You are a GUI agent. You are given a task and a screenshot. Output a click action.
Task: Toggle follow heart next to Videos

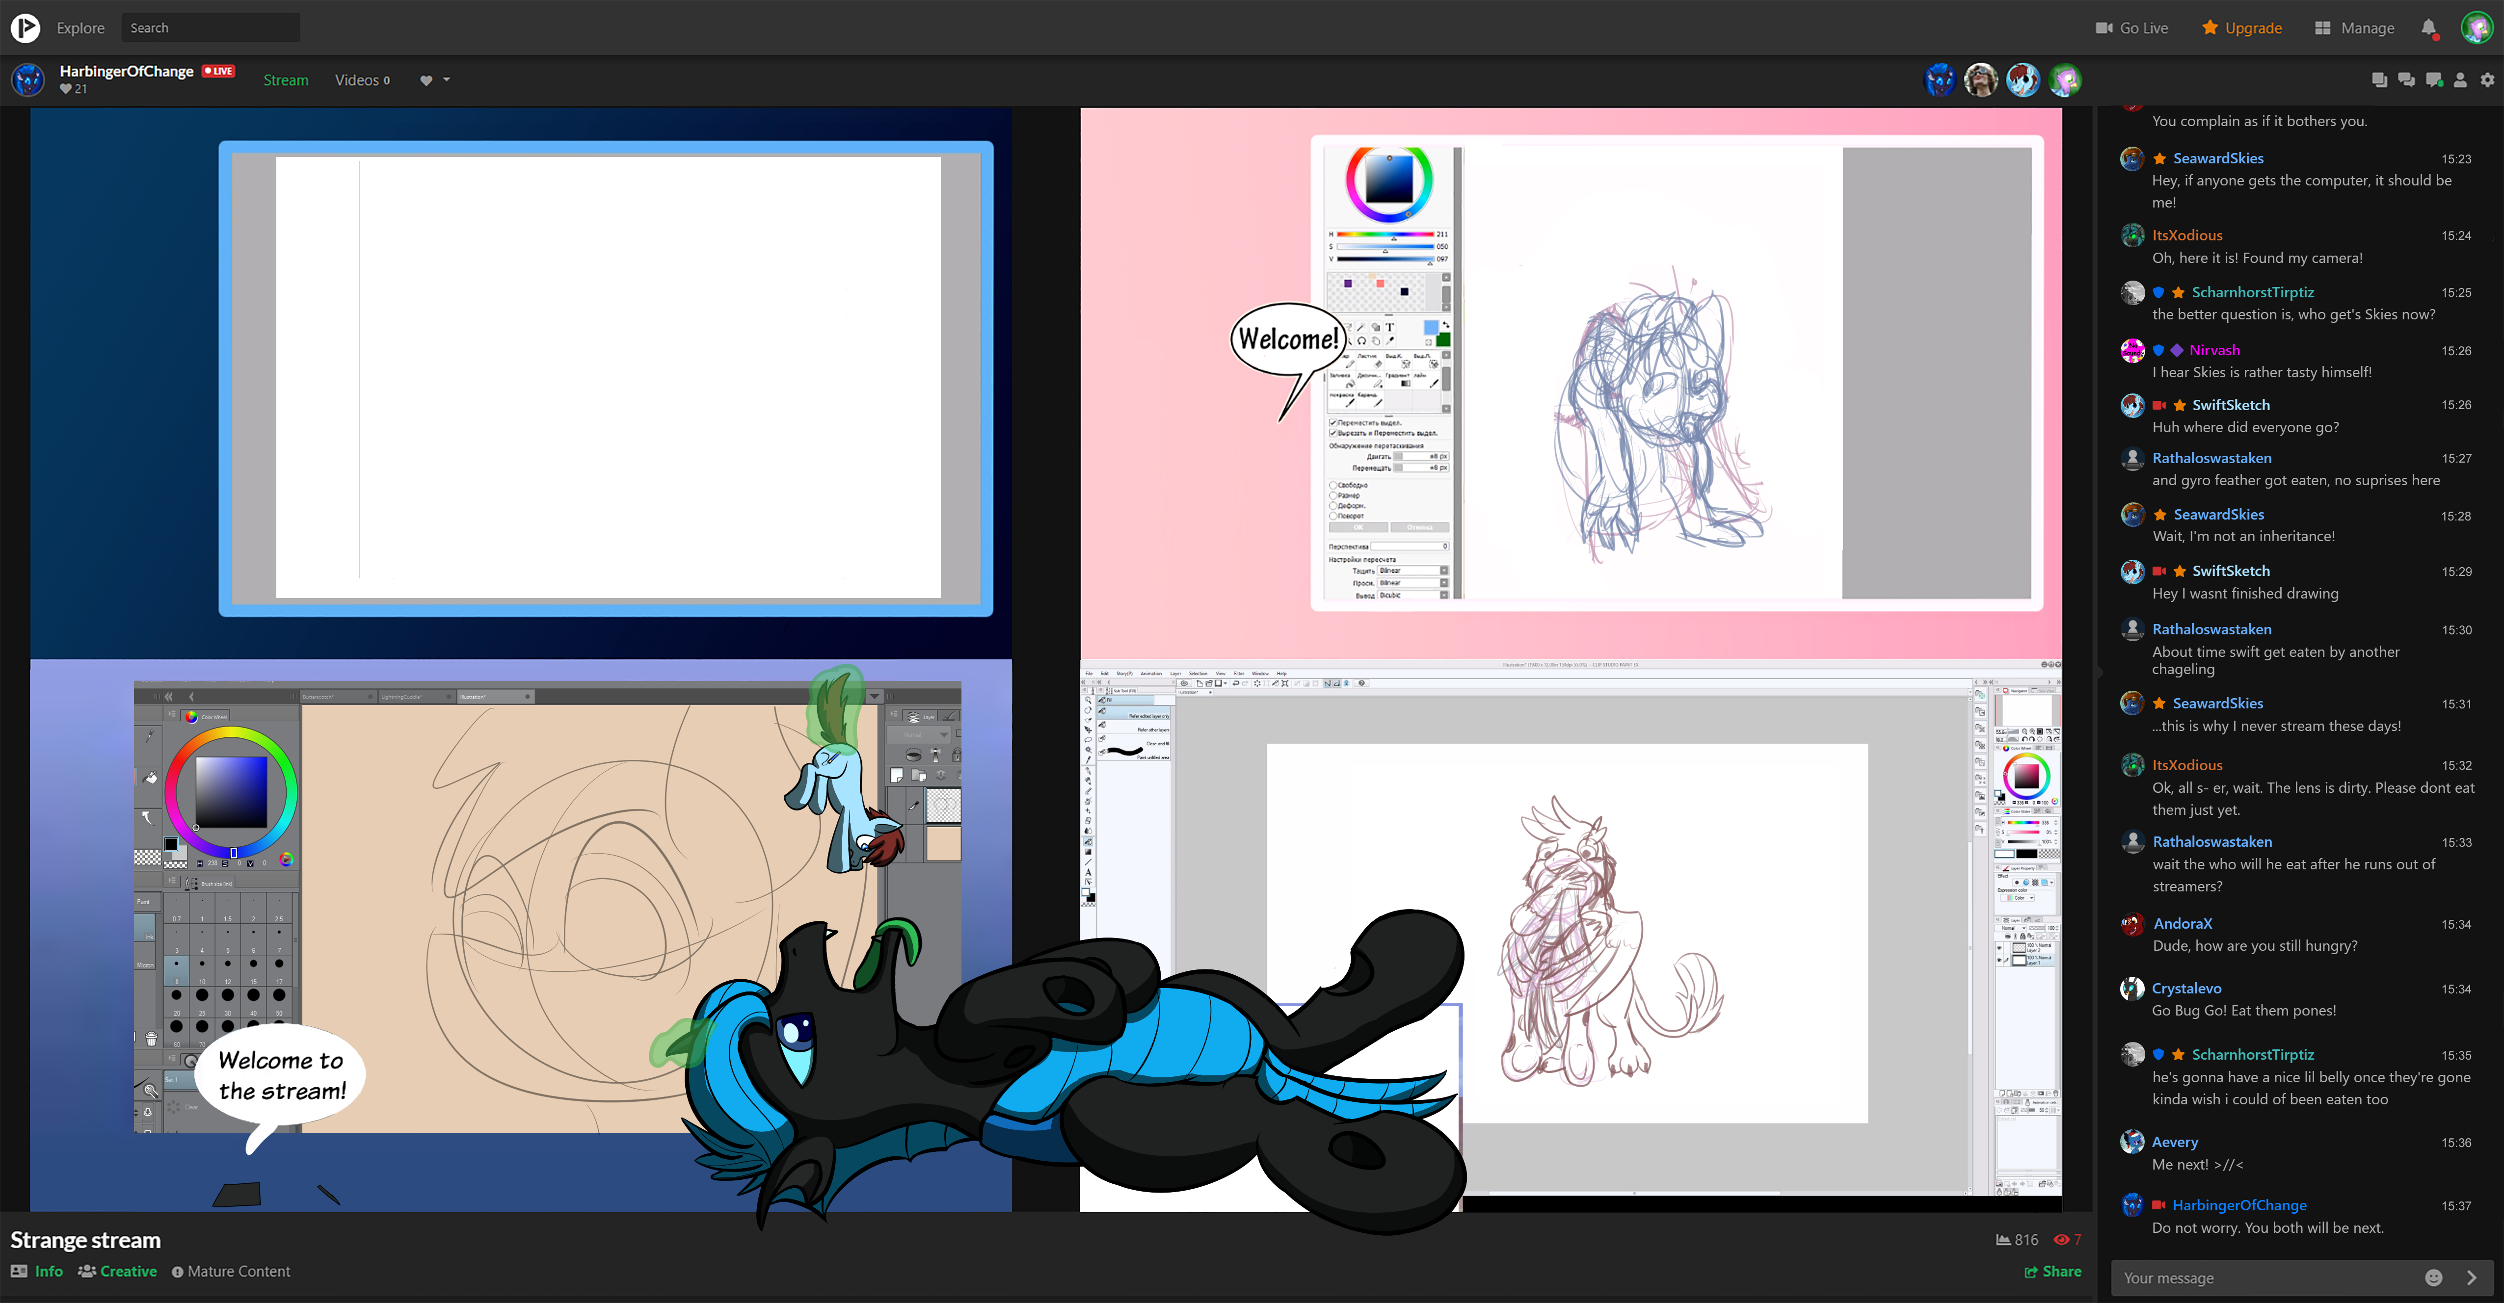point(426,80)
